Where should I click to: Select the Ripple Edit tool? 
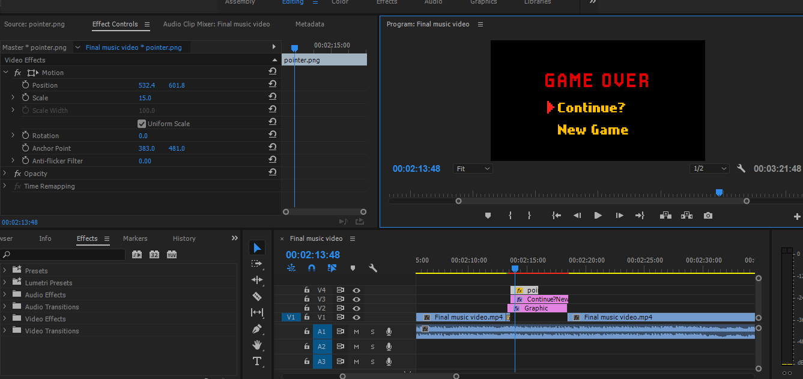(x=257, y=280)
